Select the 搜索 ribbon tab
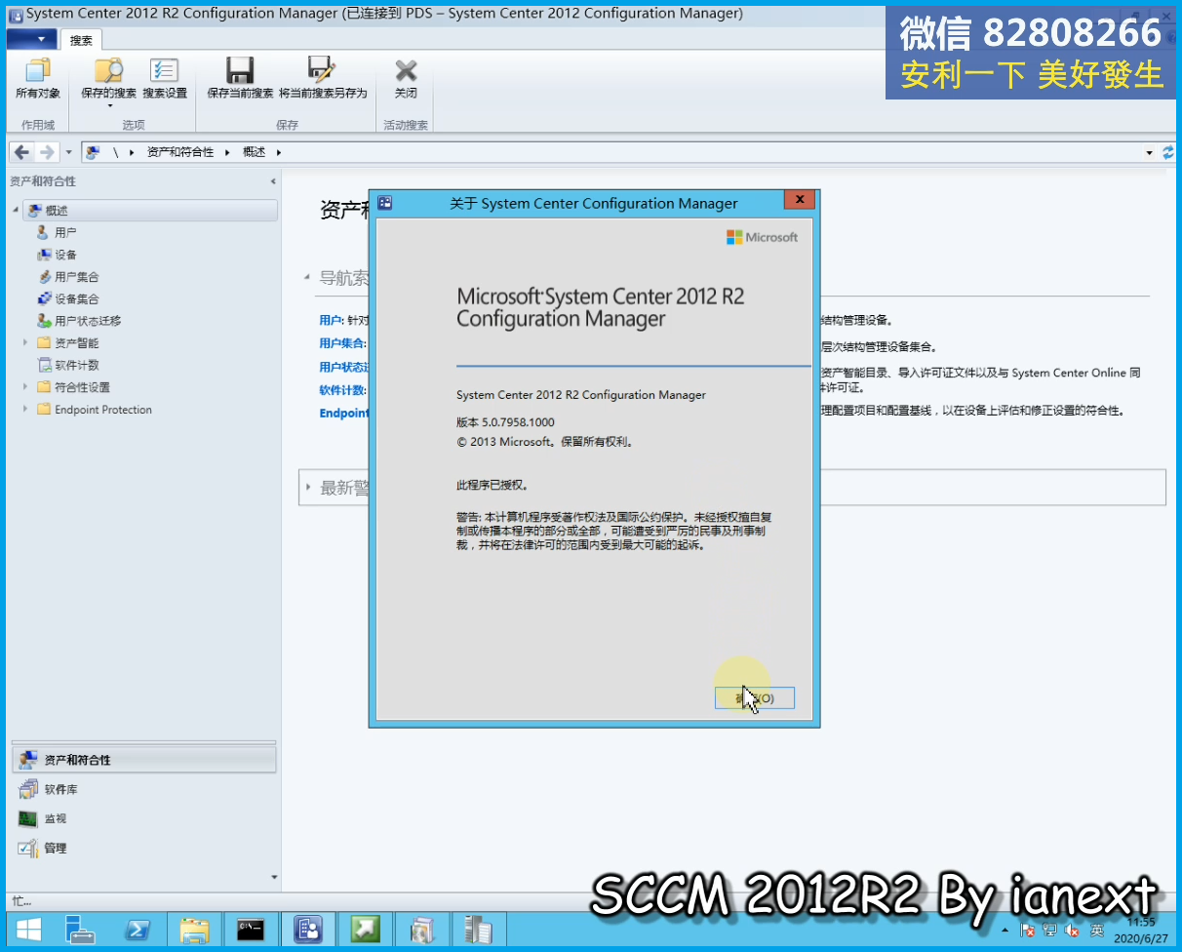Screen dimensions: 1182x952 tap(81, 40)
